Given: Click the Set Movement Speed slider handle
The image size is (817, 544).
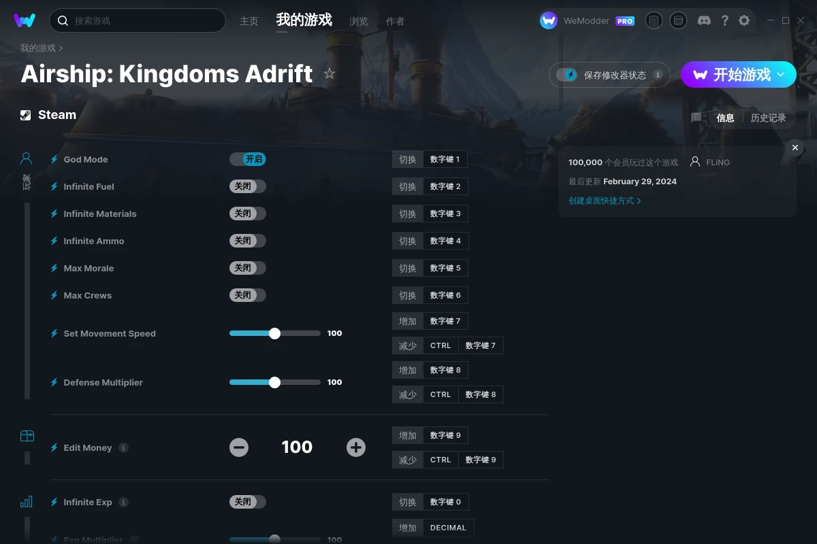Looking at the screenshot, I should pos(274,333).
